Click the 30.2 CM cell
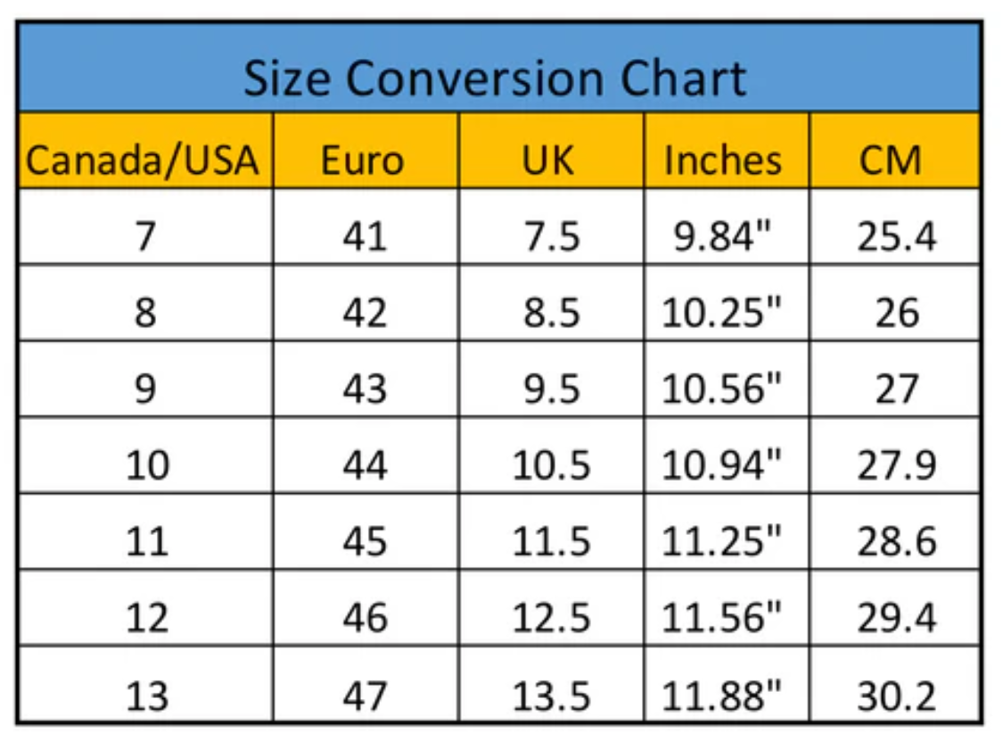The image size is (1003, 740). pyautogui.click(x=894, y=685)
